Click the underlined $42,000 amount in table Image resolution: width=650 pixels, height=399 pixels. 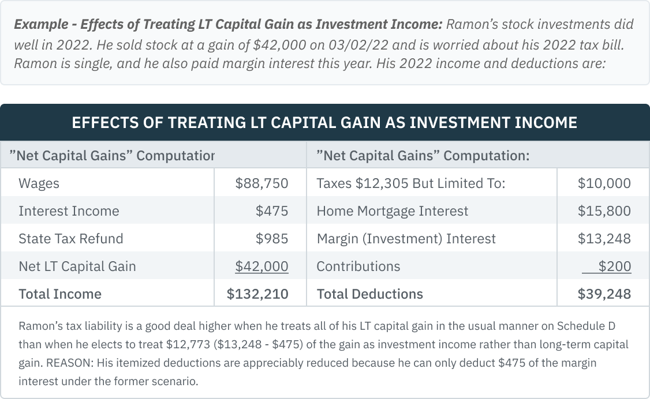[x=262, y=266]
